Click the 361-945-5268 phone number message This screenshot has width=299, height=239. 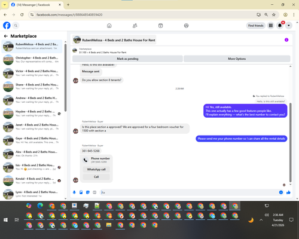[91, 151]
